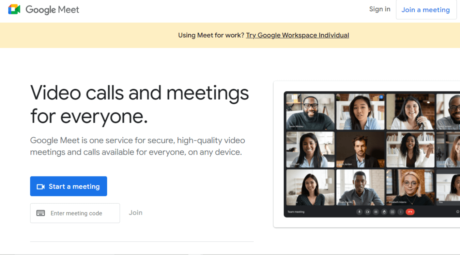Select the Justin Jordan video tile

tap(360, 150)
